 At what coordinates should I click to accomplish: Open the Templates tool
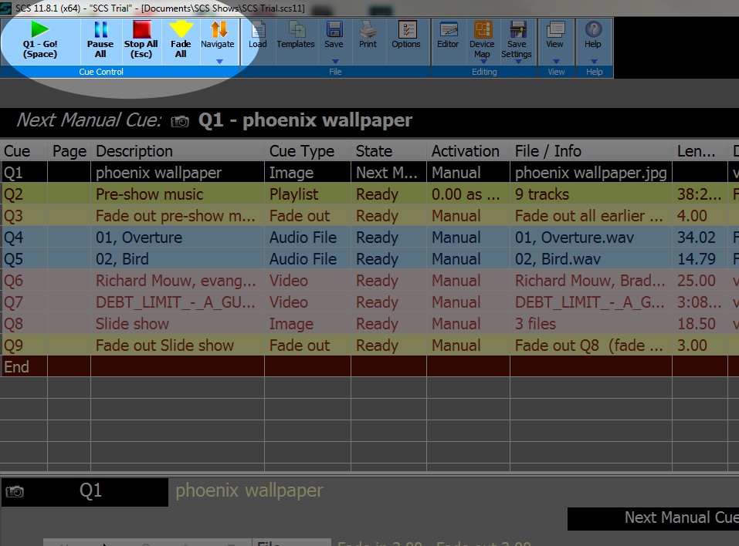[296, 35]
